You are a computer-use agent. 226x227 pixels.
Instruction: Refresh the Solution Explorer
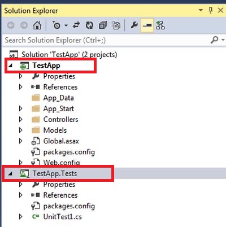click(x=89, y=25)
